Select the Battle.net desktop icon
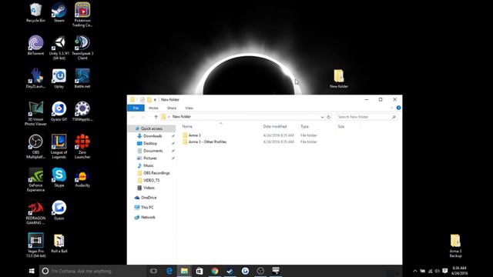 coord(82,78)
